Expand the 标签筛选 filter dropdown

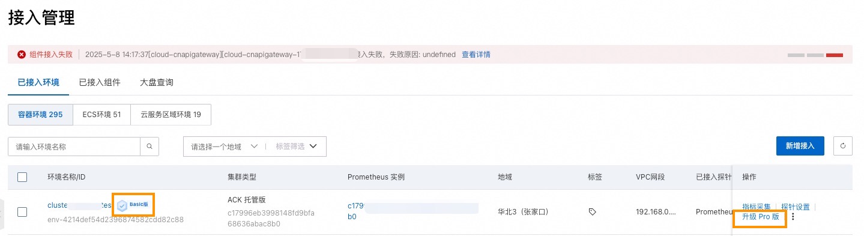(x=297, y=147)
